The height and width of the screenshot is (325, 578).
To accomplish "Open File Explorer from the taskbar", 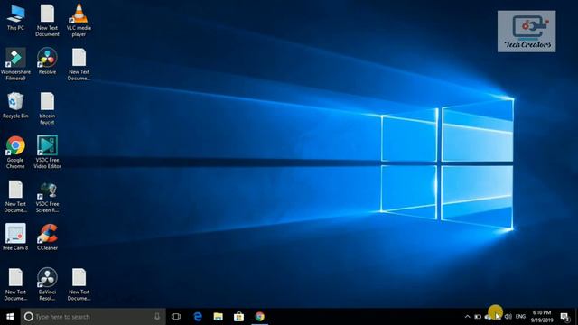I will tap(219, 317).
